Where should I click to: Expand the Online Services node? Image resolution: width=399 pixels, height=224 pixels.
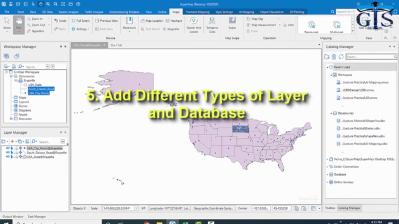pos(327,182)
